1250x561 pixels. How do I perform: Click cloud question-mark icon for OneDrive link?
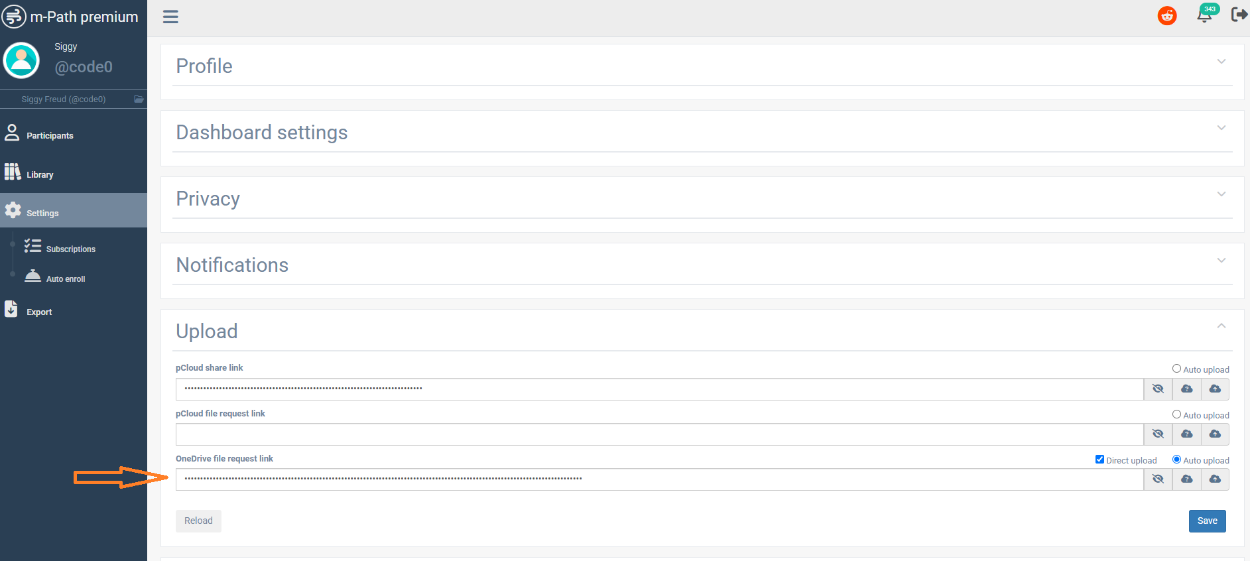(x=1187, y=479)
